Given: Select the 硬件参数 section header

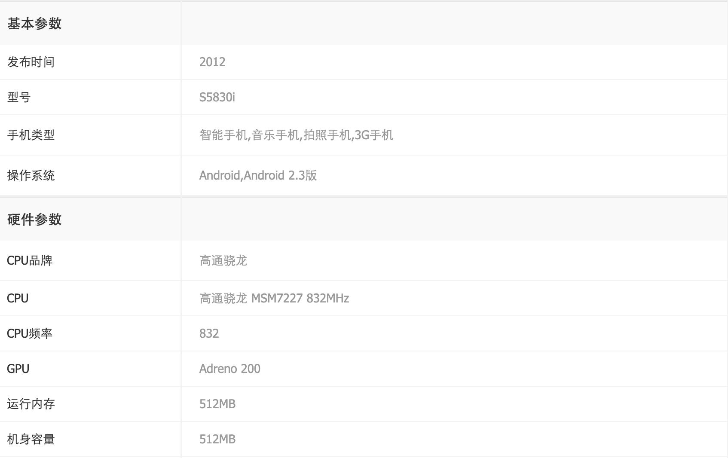Looking at the screenshot, I should click(34, 220).
